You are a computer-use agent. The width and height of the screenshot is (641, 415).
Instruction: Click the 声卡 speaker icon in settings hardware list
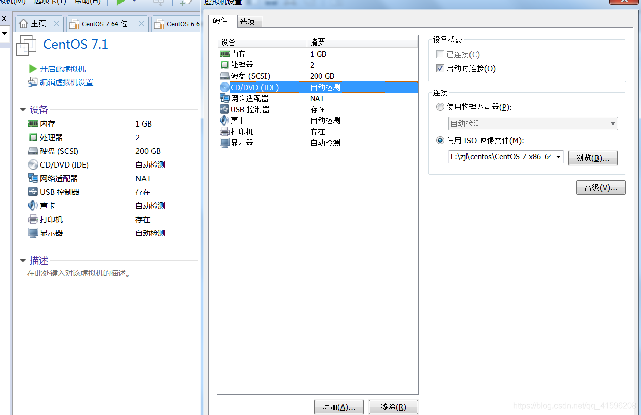(225, 120)
